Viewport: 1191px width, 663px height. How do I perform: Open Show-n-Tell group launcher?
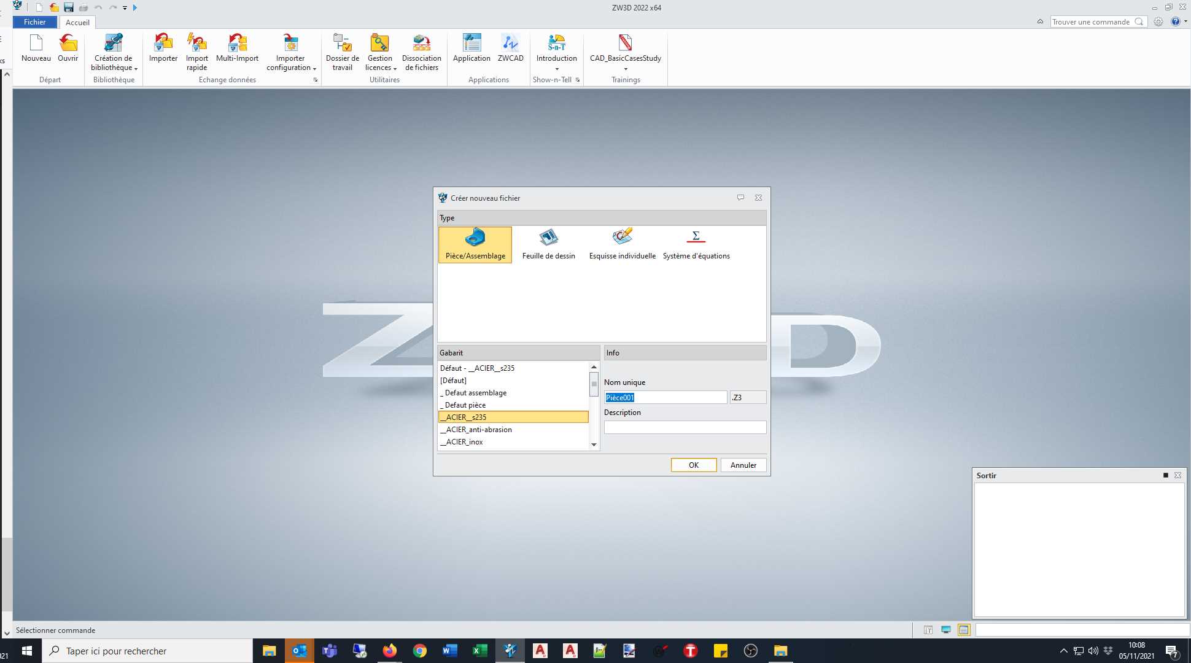[578, 80]
